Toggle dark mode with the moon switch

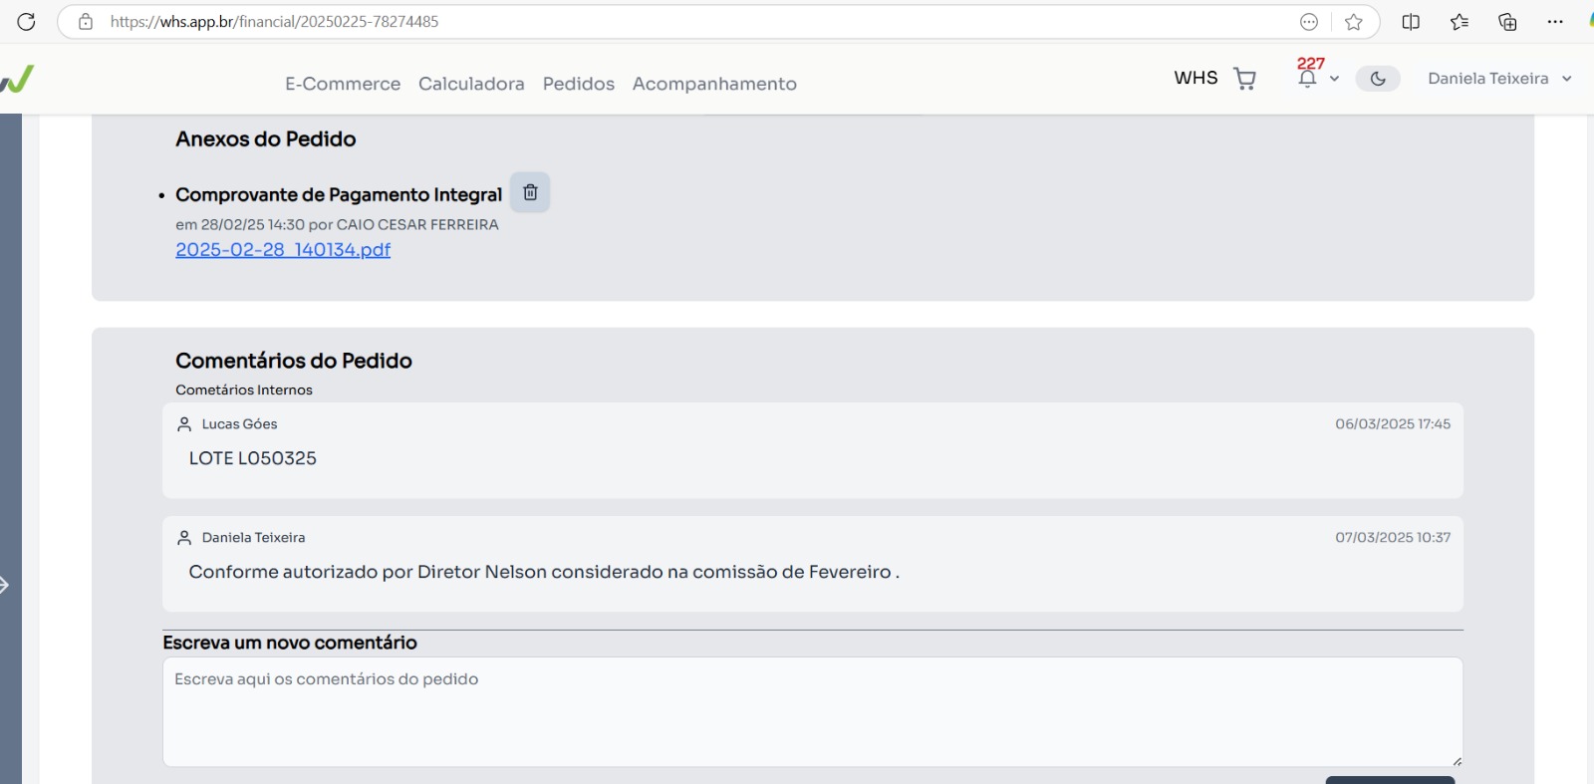[x=1378, y=79]
